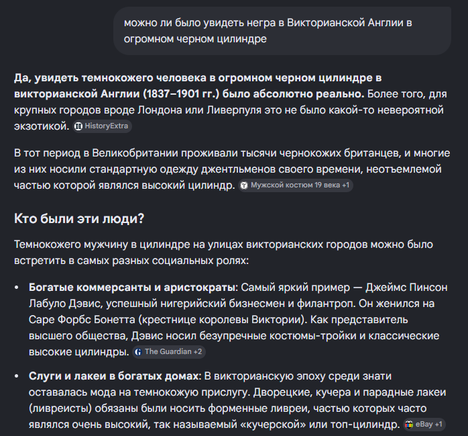The image size is (468, 436).
Task: Click the HistoryExtra favicon icon
Action: coord(78,126)
